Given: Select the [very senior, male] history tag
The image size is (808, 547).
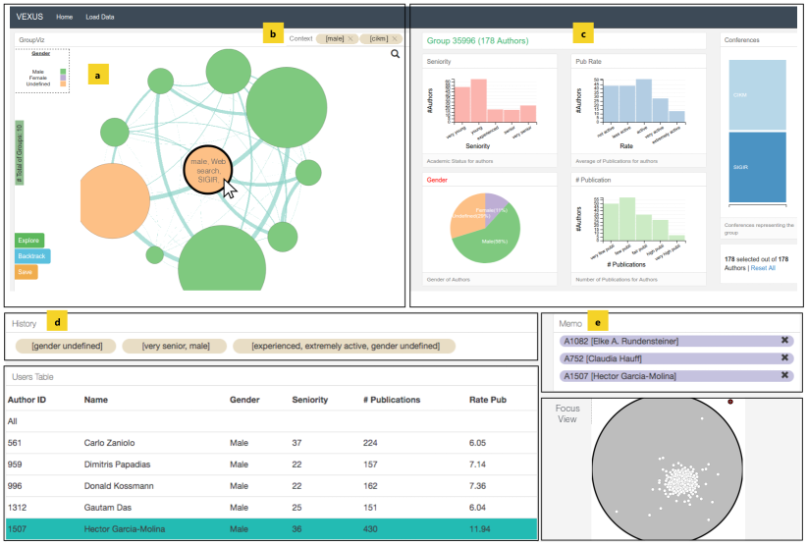Looking at the screenshot, I should tap(175, 346).
